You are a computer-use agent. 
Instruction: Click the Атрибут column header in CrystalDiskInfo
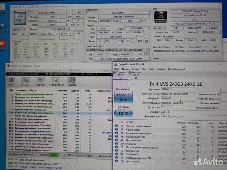coord(130,122)
